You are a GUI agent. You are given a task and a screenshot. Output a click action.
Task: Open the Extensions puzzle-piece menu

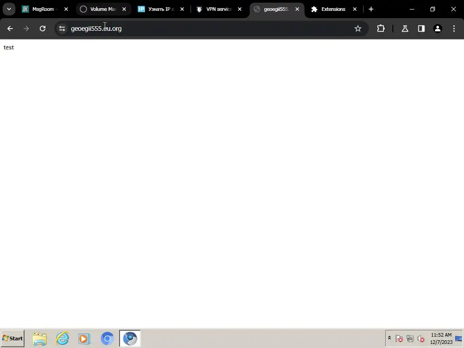pyautogui.click(x=381, y=29)
